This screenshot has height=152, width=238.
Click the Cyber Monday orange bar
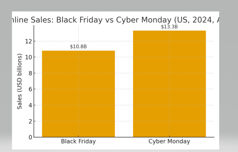click(x=170, y=84)
